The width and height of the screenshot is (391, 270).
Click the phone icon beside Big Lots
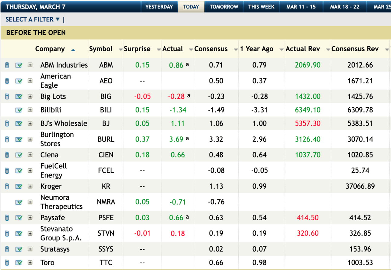pos(7,97)
